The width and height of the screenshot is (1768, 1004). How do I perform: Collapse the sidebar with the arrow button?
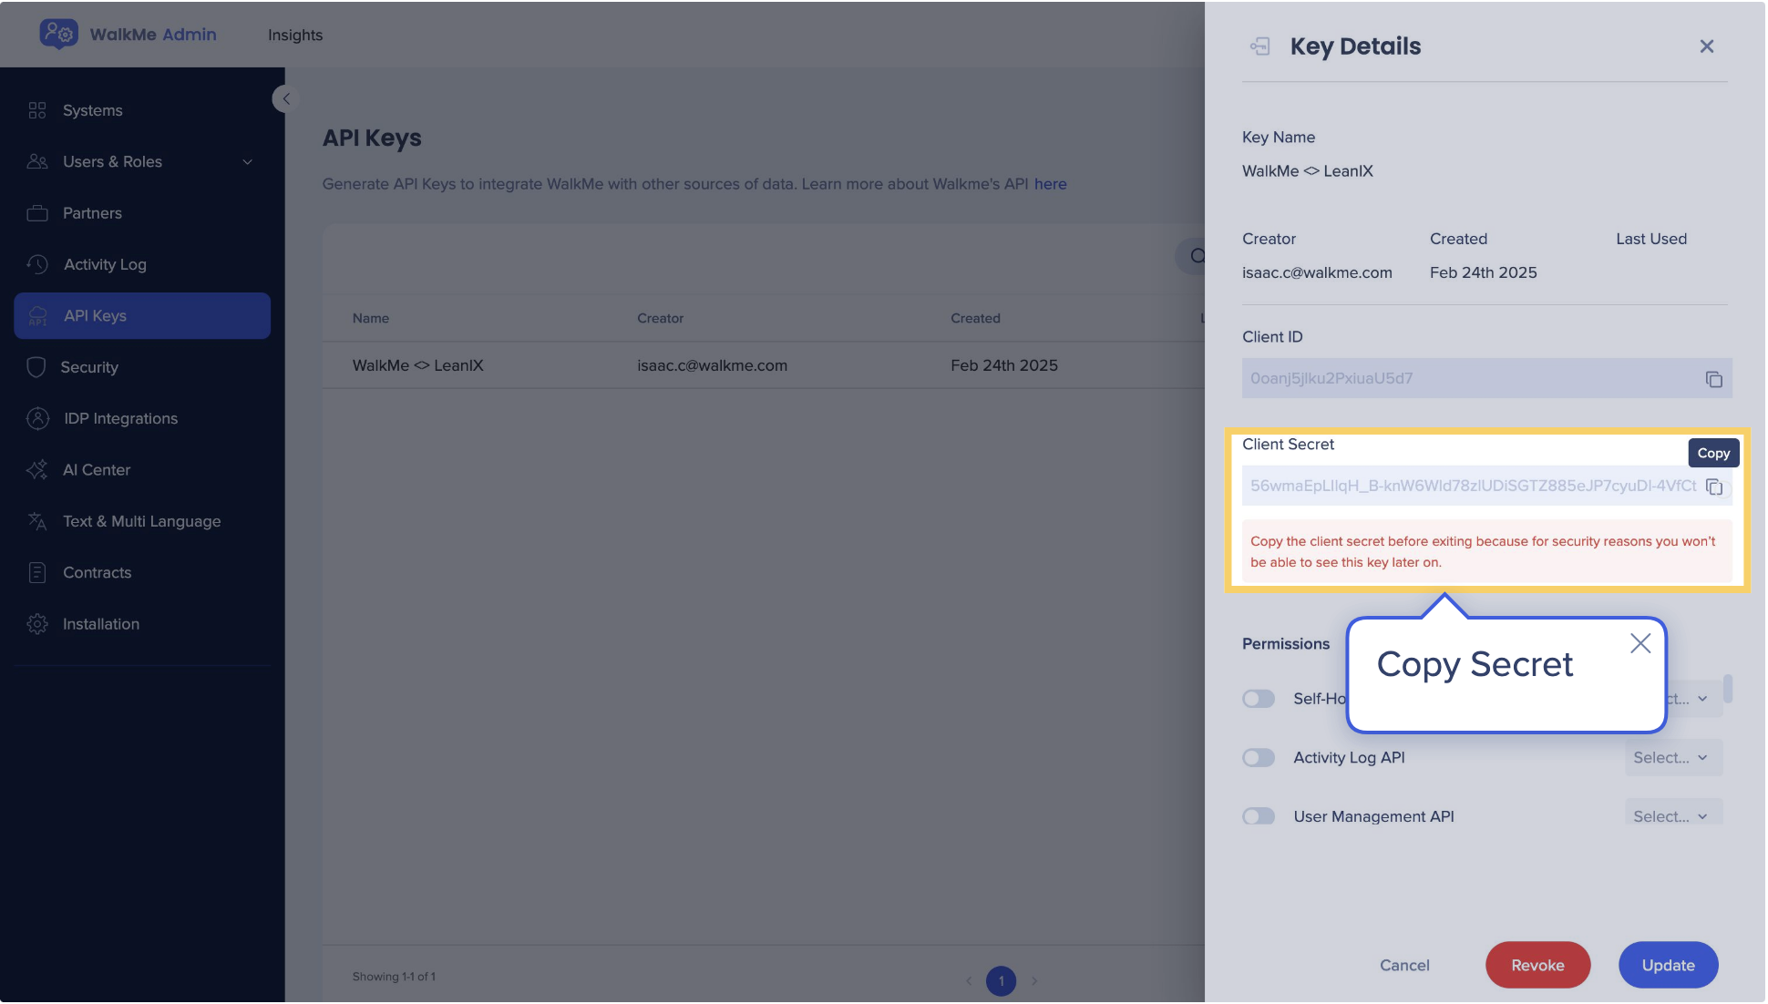(285, 99)
